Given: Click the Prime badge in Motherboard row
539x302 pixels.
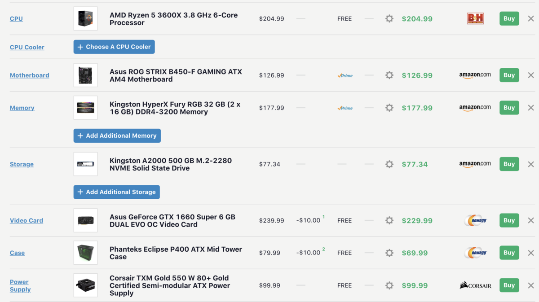Looking at the screenshot, I should click(345, 75).
